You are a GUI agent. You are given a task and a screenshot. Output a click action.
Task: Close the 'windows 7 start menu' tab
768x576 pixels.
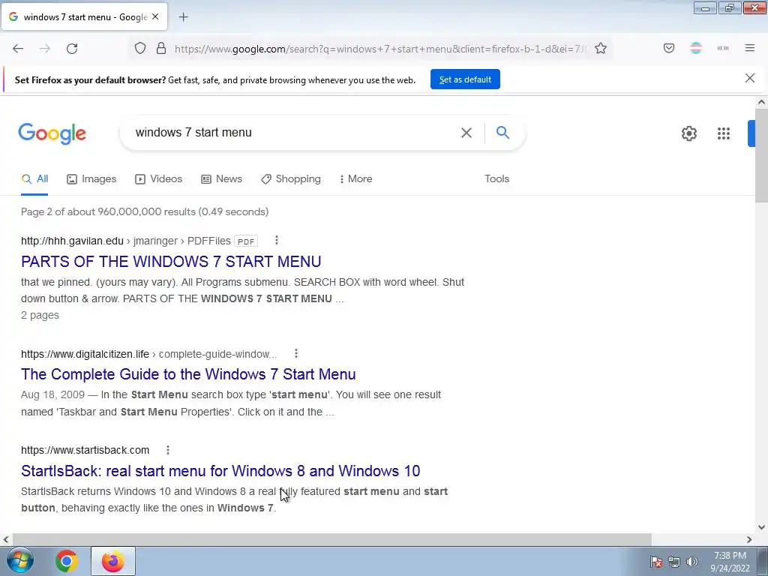click(x=155, y=16)
